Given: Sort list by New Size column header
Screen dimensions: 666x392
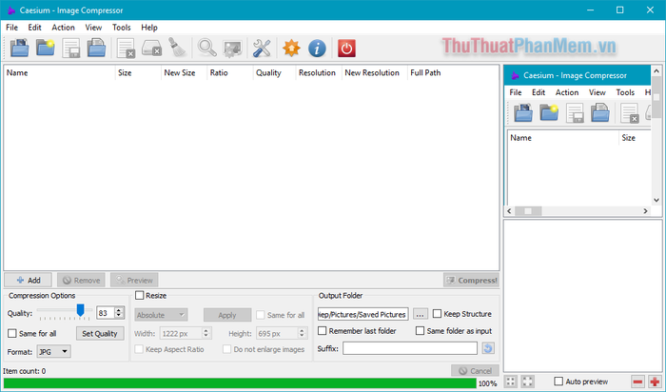Looking at the screenshot, I should point(184,72).
